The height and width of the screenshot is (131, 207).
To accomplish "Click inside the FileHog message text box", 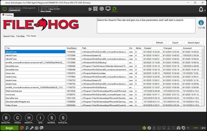I will [146, 26].
